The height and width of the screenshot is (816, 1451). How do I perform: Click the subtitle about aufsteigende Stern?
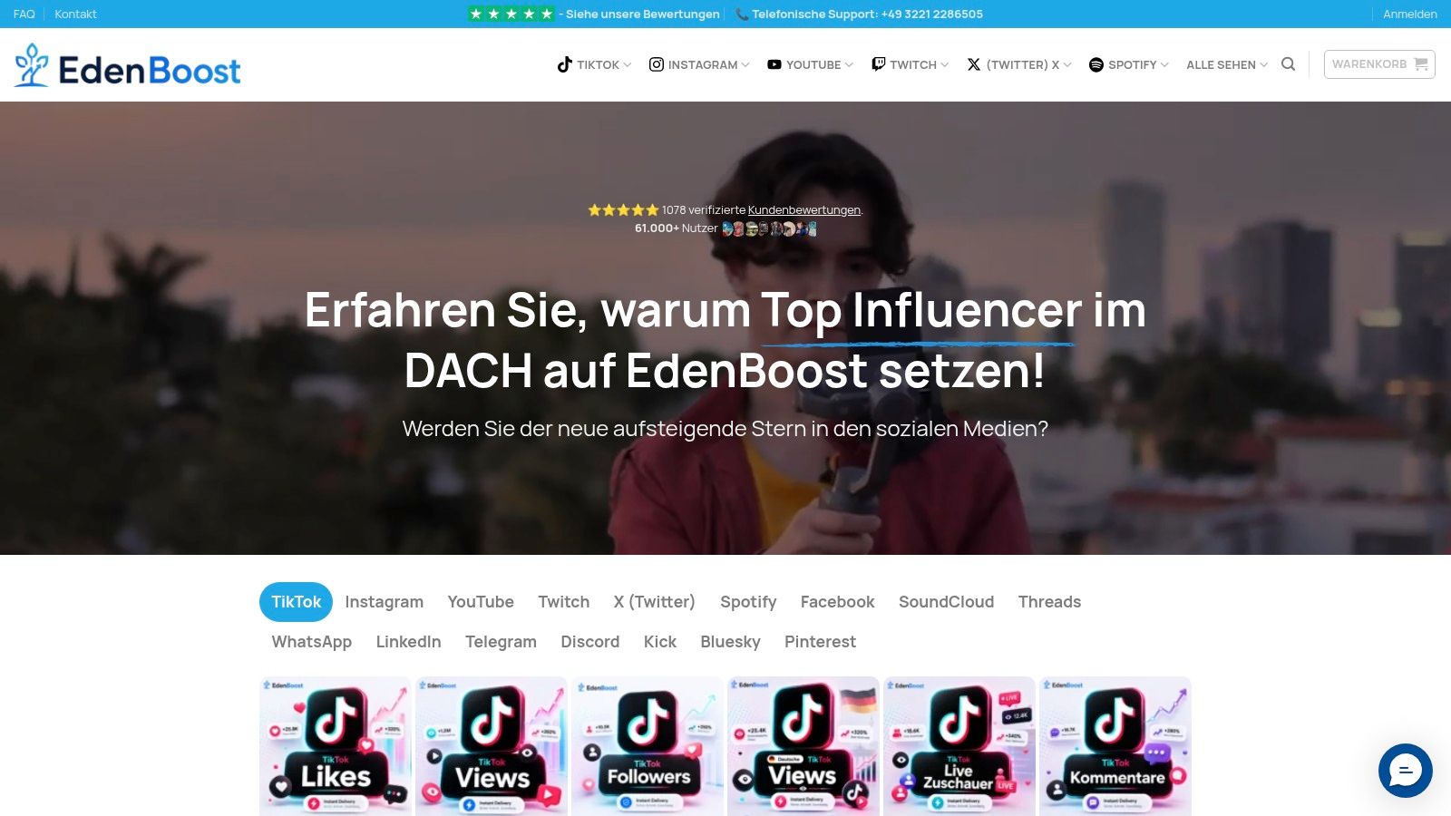(x=725, y=429)
